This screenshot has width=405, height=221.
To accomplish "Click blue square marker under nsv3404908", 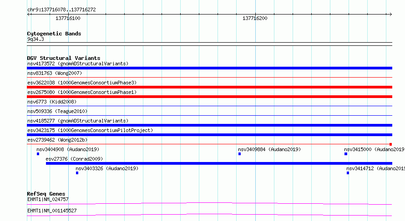I will coord(38,154).
